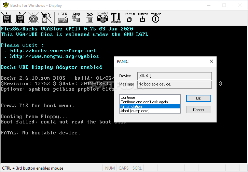Click OK in the PANIC dialog
The width and height of the screenshot is (248, 172).
[198, 98]
